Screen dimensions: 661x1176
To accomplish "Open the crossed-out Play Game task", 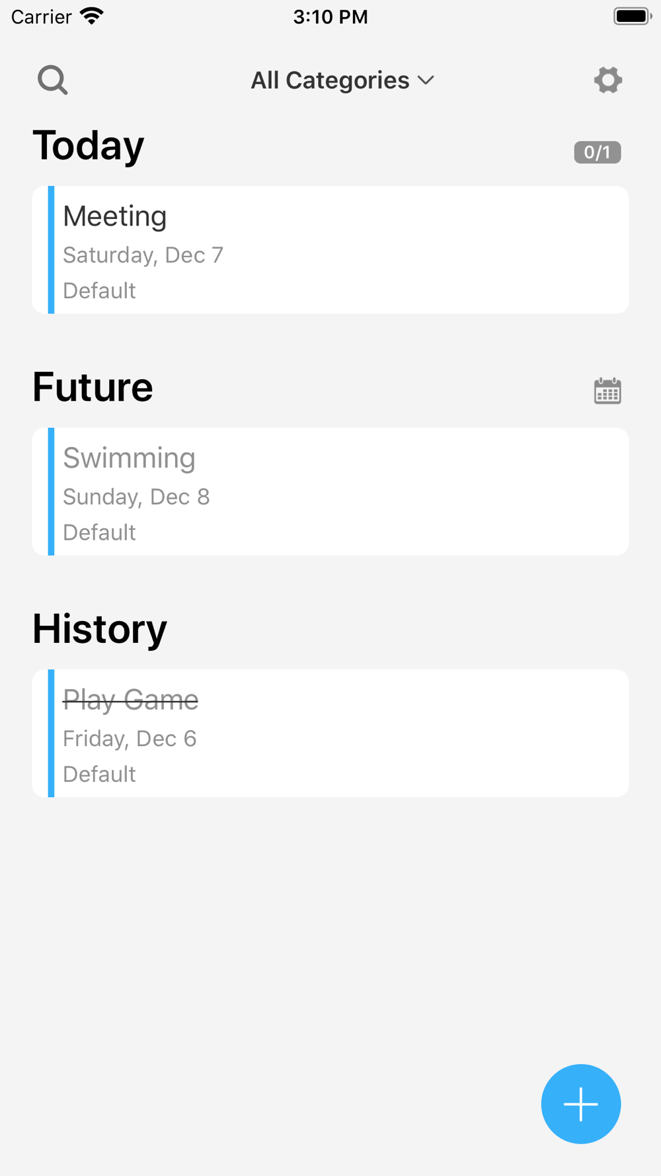I will coord(330,733).
